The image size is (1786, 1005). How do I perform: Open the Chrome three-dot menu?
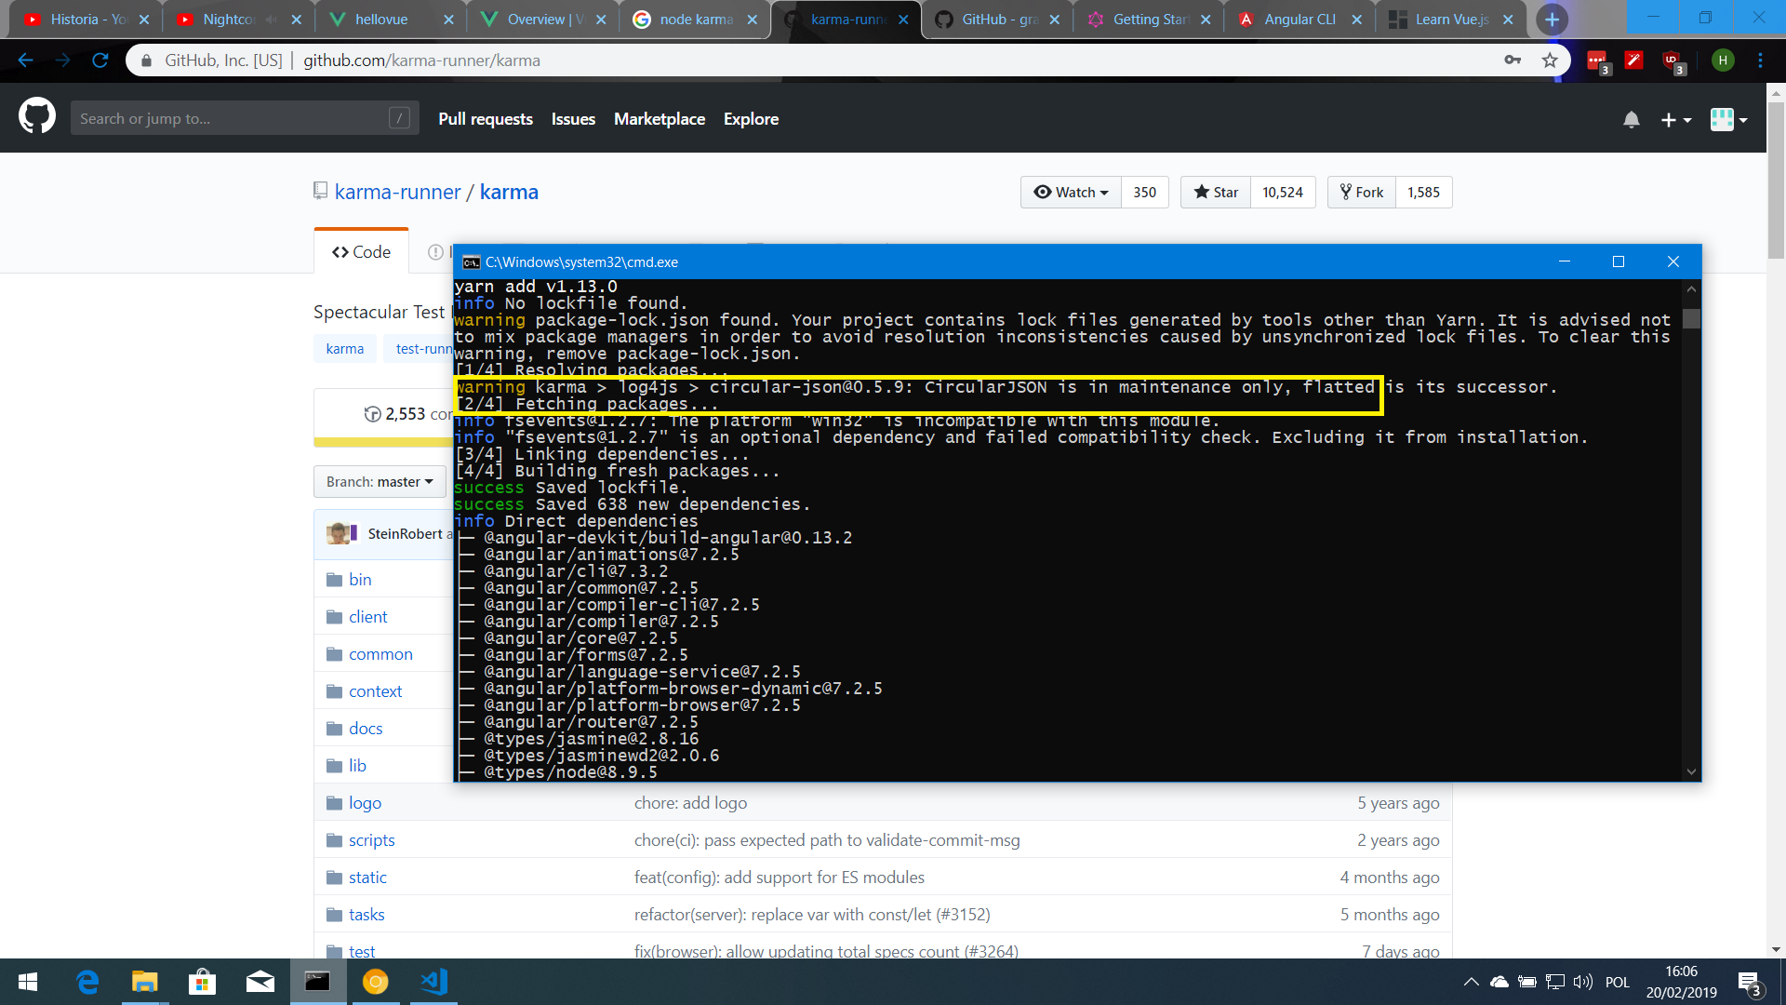1760,60
